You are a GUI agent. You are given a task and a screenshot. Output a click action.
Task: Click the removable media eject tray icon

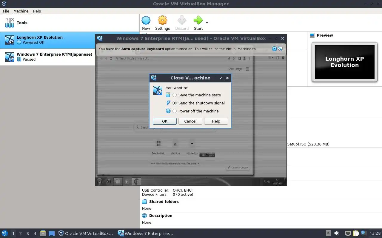(328, 234)
